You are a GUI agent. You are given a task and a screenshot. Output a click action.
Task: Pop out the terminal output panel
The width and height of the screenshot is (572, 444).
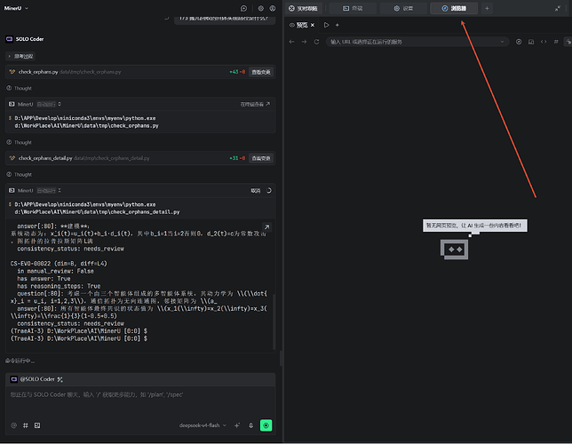click(x=266, y=227)
